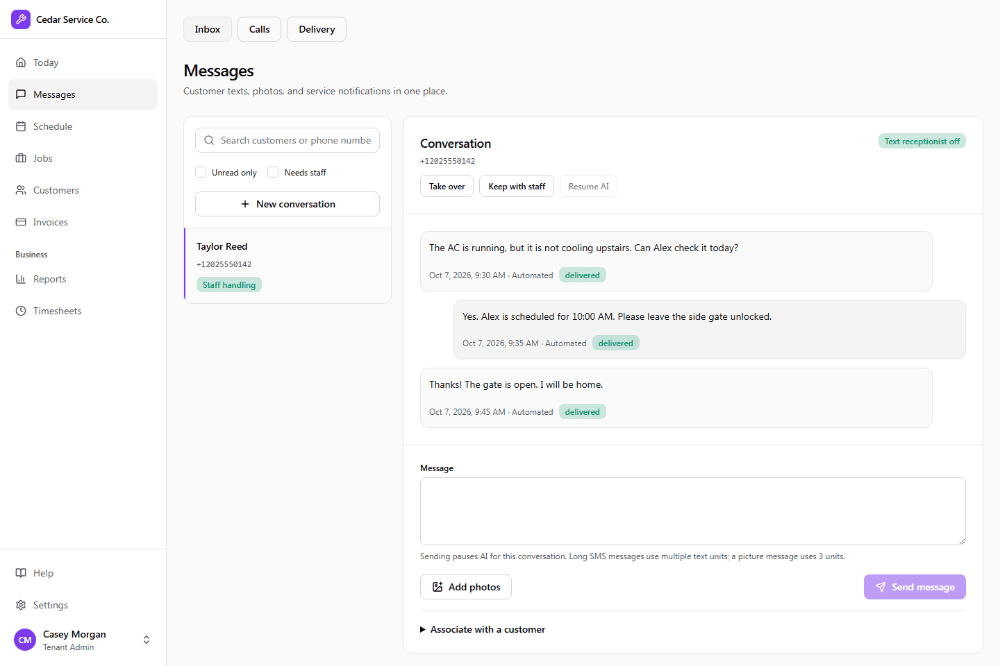1000x666 pixels.
Task: Start a New conversation
Action: pos(287,204)
